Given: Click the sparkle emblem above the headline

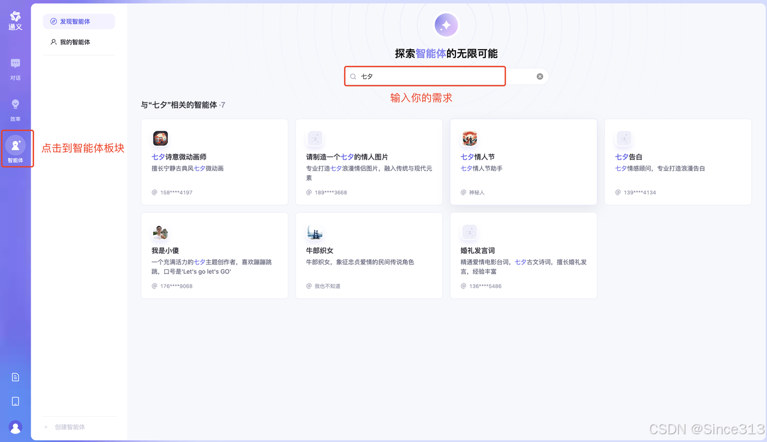Looking at the screenshot, I should point(446,25).
